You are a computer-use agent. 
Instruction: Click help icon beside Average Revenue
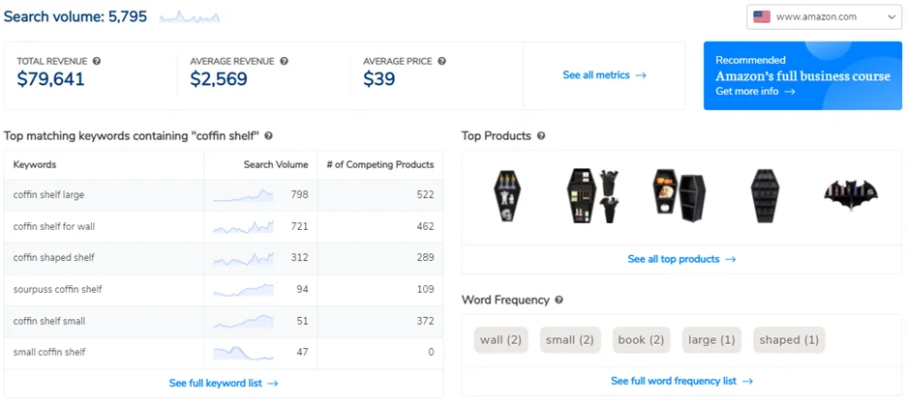tap(284, 61)
